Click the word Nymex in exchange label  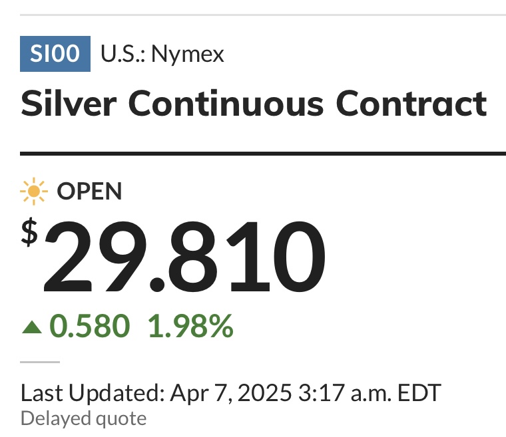tap(188, 54)
